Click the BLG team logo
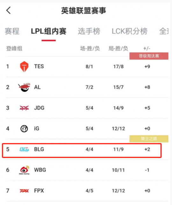The width and height of the screenshot is (172, 205). [24, 149]
